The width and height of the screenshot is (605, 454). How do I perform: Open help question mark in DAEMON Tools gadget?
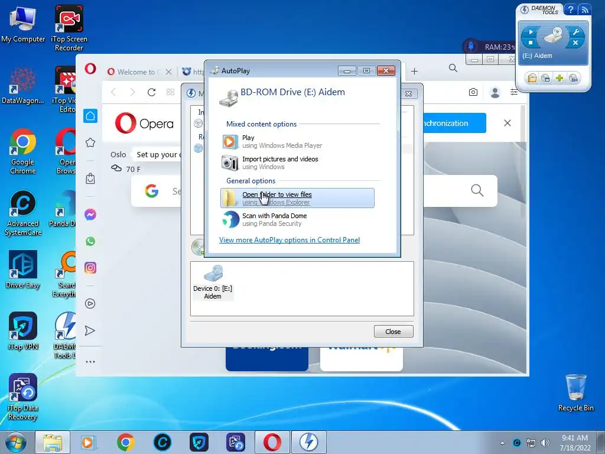click(x=570, y=9)
